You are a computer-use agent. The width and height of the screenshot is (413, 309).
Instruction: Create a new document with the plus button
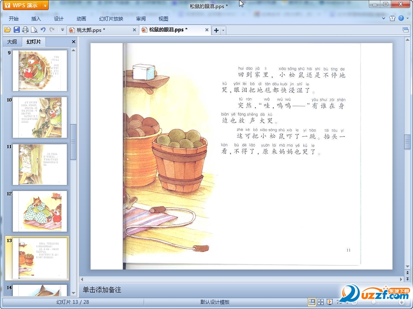[x=216, y=30]
